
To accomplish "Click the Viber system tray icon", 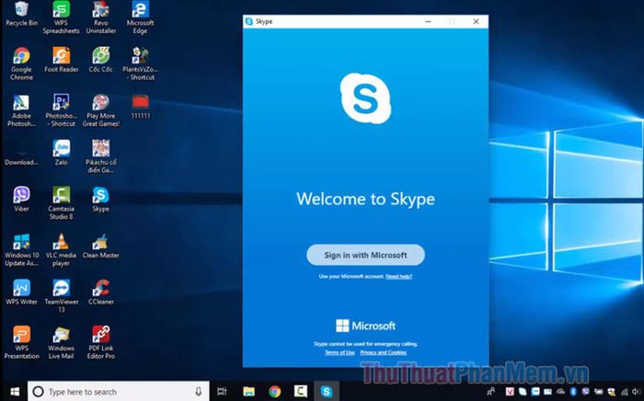I will pyautogui.click(x=586, y=392).
